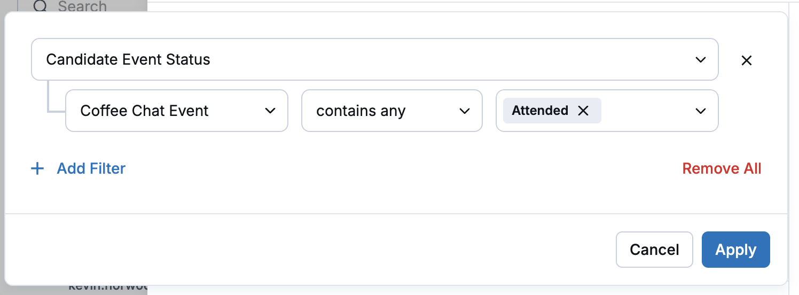Open the value selector chevron next to Attended
The height and width of the screenshot is (295, 799).
coord(701,111)
